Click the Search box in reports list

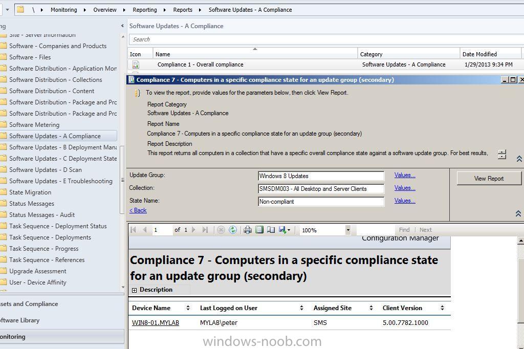click(x=326, y=39)
